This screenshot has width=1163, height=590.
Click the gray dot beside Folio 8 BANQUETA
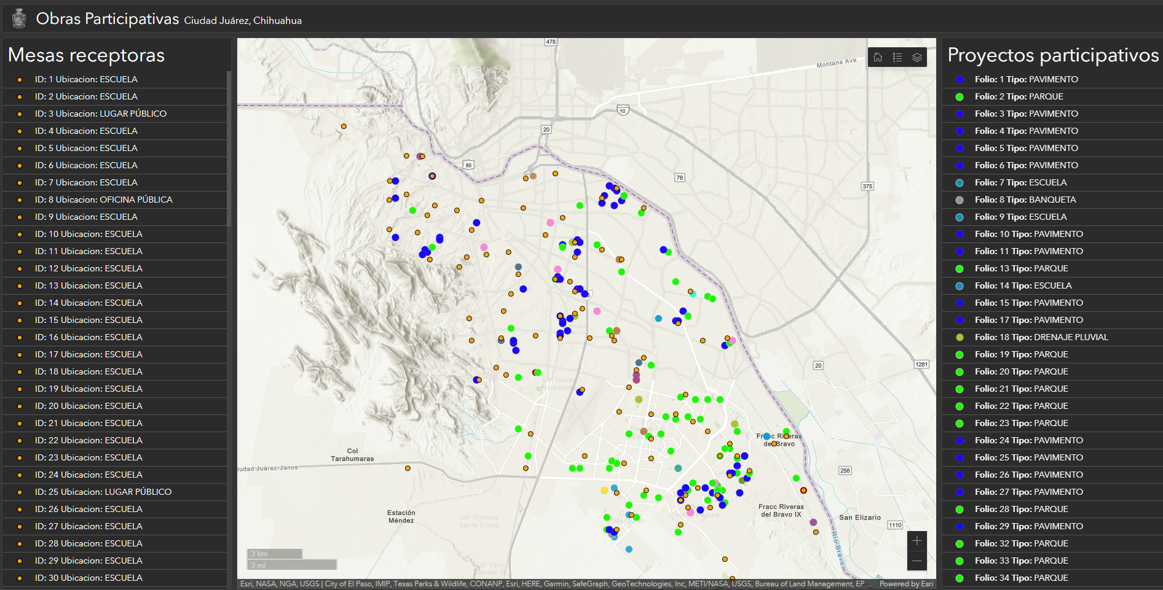tap(960, 200)
